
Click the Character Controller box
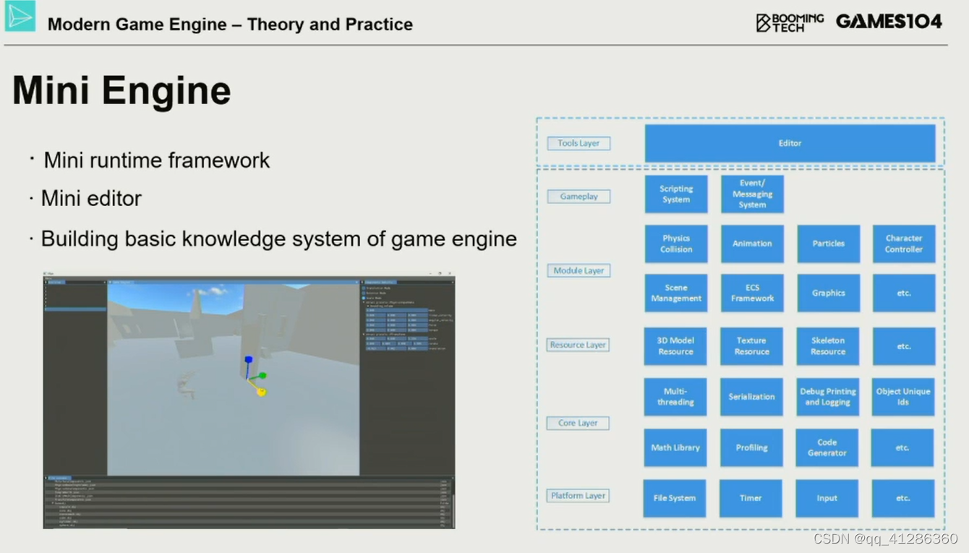[x=904, y=244]
